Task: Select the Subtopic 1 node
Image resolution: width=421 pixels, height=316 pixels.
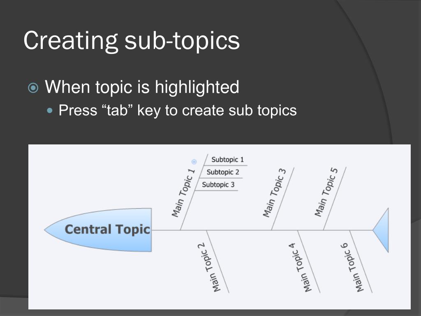Action: pos(227,160)
